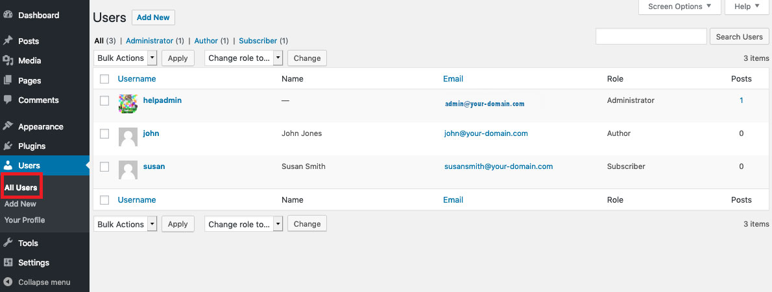Sort by Username in the table footer
The image size is (772, 292).
(x=137, y=199)
